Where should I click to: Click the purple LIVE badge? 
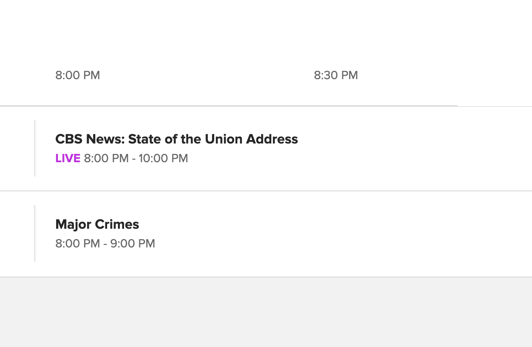pyautogui.click(x=68, y=158)
